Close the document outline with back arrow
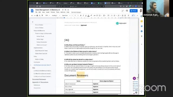Viewport: 173px width, 97px height. click(33, 22)
